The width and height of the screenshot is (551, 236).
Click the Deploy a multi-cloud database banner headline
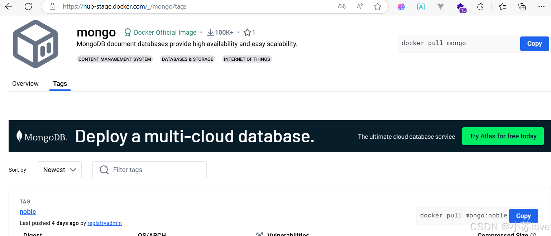tap(195, 136)
